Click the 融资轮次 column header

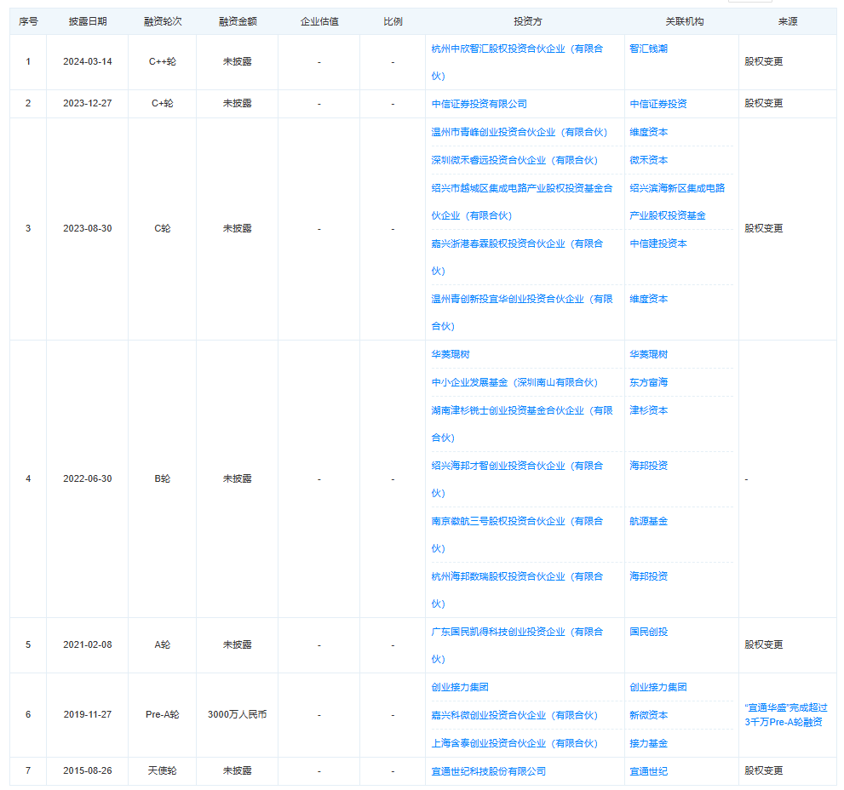(x=162, y=21)
